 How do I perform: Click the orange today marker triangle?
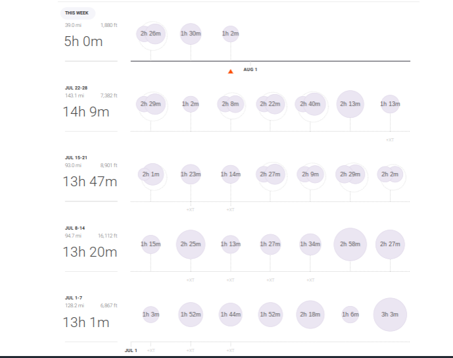click(230, 71)
